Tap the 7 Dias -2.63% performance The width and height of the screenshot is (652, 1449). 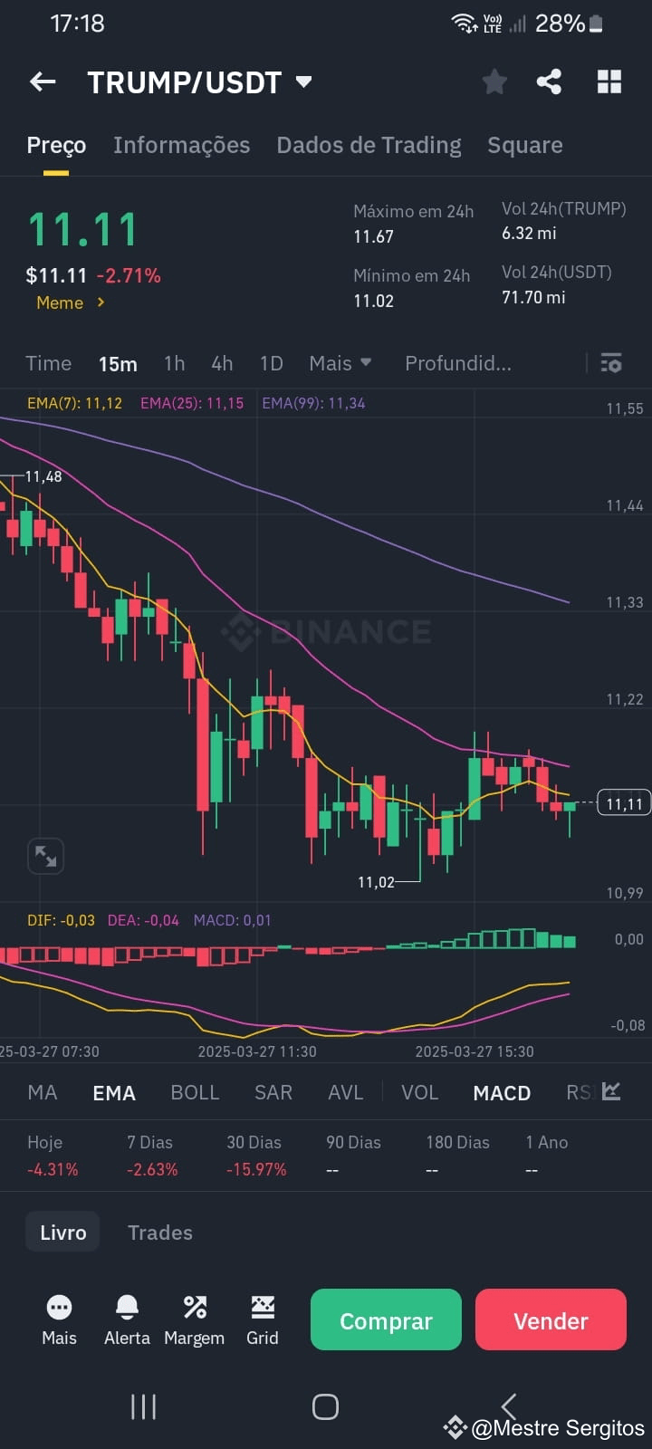coord(152,1156)
